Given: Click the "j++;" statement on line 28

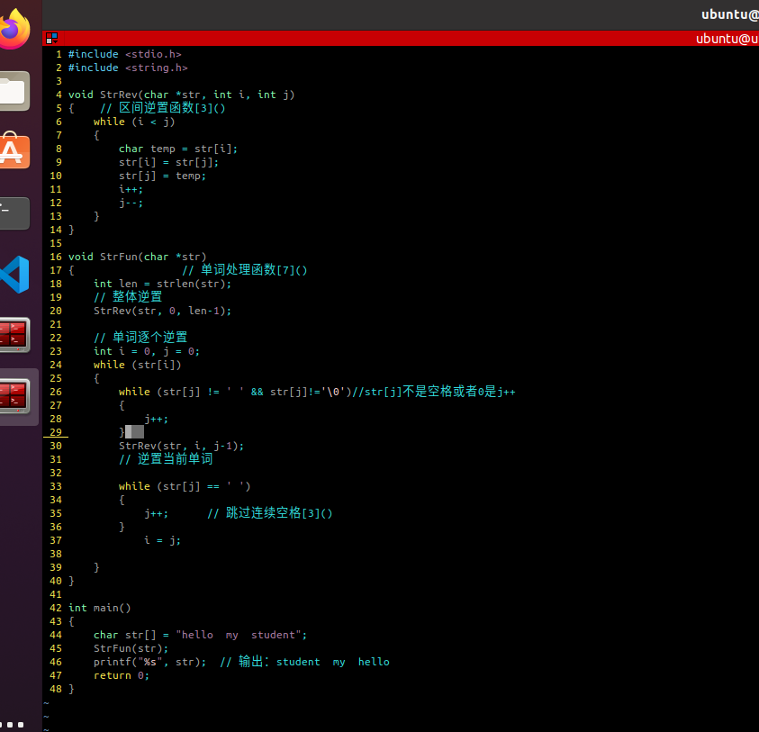Looking at the screenshot, I should [156, 420].
